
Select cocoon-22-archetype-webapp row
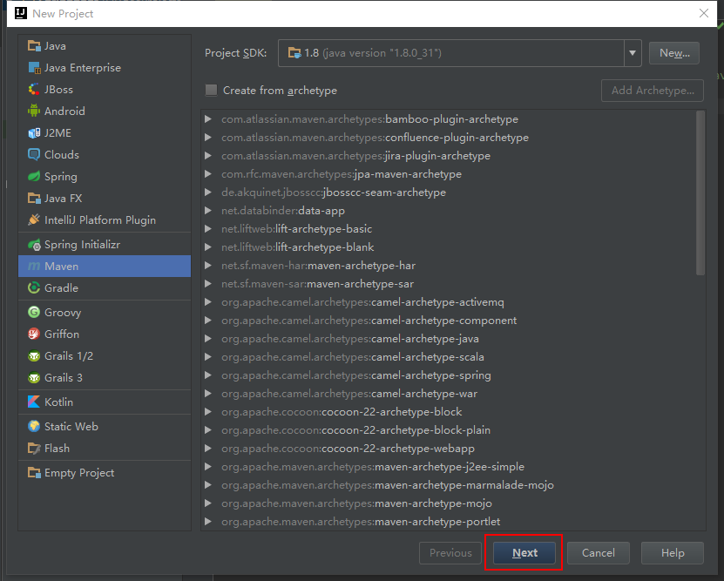click(x=453, y=449)
